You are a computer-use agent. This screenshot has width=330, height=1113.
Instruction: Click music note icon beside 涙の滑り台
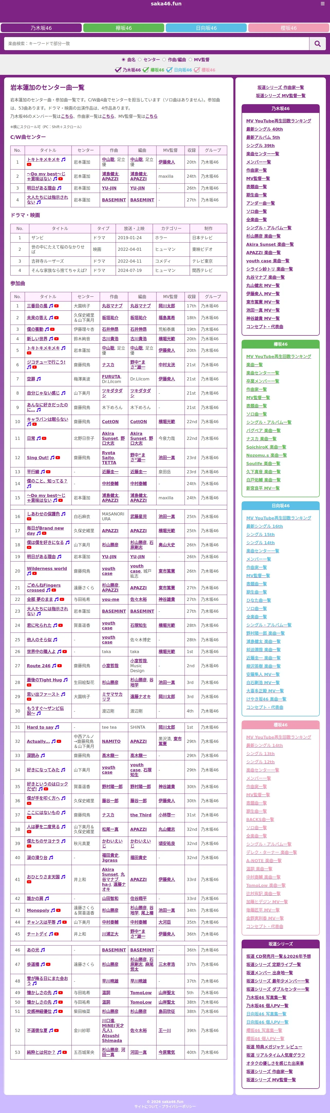(51, 858)
